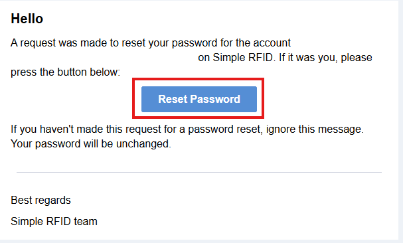Click 'Your password will be unchanged' line

(x=91, y=144)
